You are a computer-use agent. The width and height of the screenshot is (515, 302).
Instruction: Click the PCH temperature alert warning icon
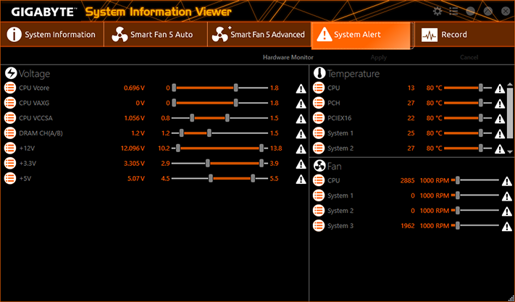coord(500,104)
